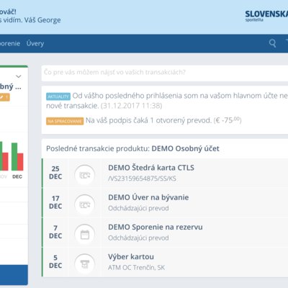Expand the account card chevron arrow
288x288 pixels.
(x=19, y=76)
